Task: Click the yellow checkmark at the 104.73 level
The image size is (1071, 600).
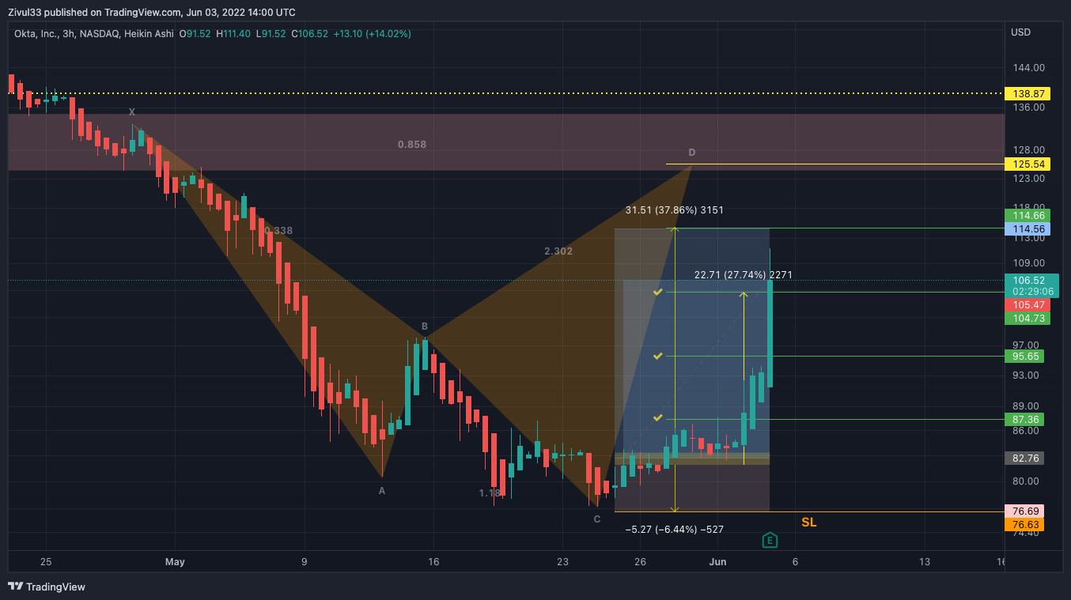Action: click(657, 292)
